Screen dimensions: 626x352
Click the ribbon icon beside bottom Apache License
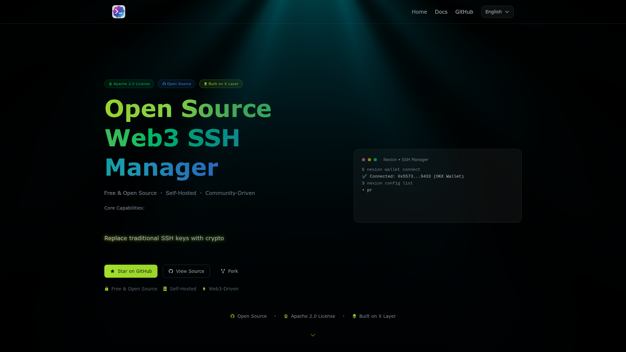[x=286, y=316]
